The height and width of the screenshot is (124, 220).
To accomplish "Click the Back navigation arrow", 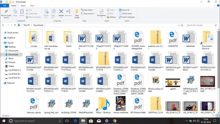I will click(x=3, y=25).
